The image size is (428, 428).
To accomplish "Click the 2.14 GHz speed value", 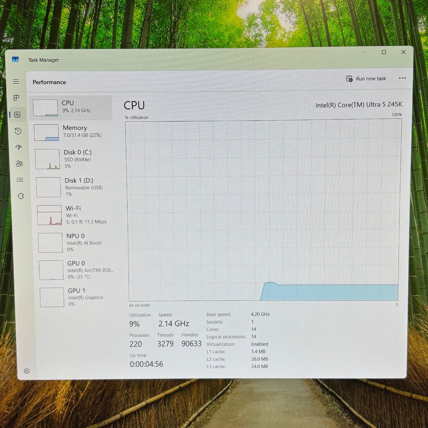I will pyautogui.click(x=174, y=324).
